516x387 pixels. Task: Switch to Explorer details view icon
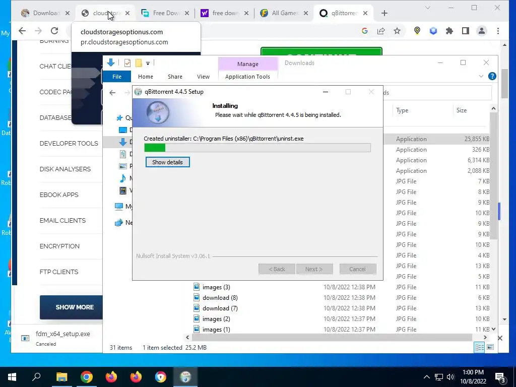(x=480, y=347)
